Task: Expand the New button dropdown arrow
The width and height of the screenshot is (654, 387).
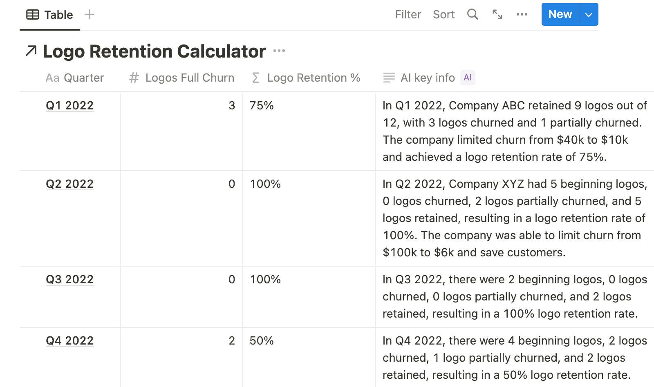Action: point(589,15)
